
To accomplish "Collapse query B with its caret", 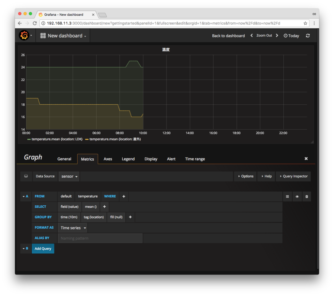I will pos(23,248).
